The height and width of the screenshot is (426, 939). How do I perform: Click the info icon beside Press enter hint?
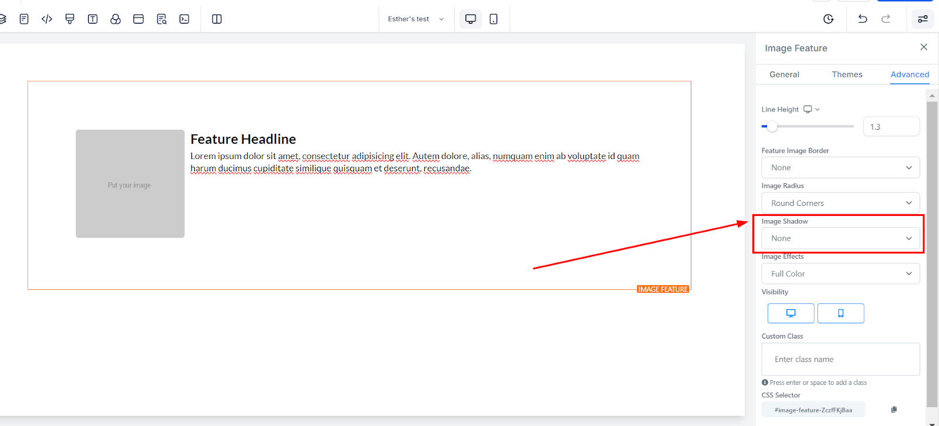coord(765,382)
